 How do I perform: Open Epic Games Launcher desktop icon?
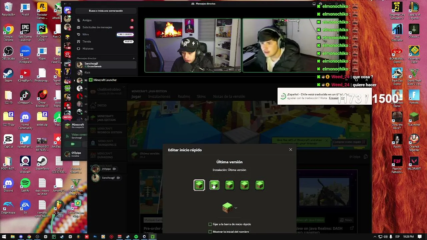point(25,33)
